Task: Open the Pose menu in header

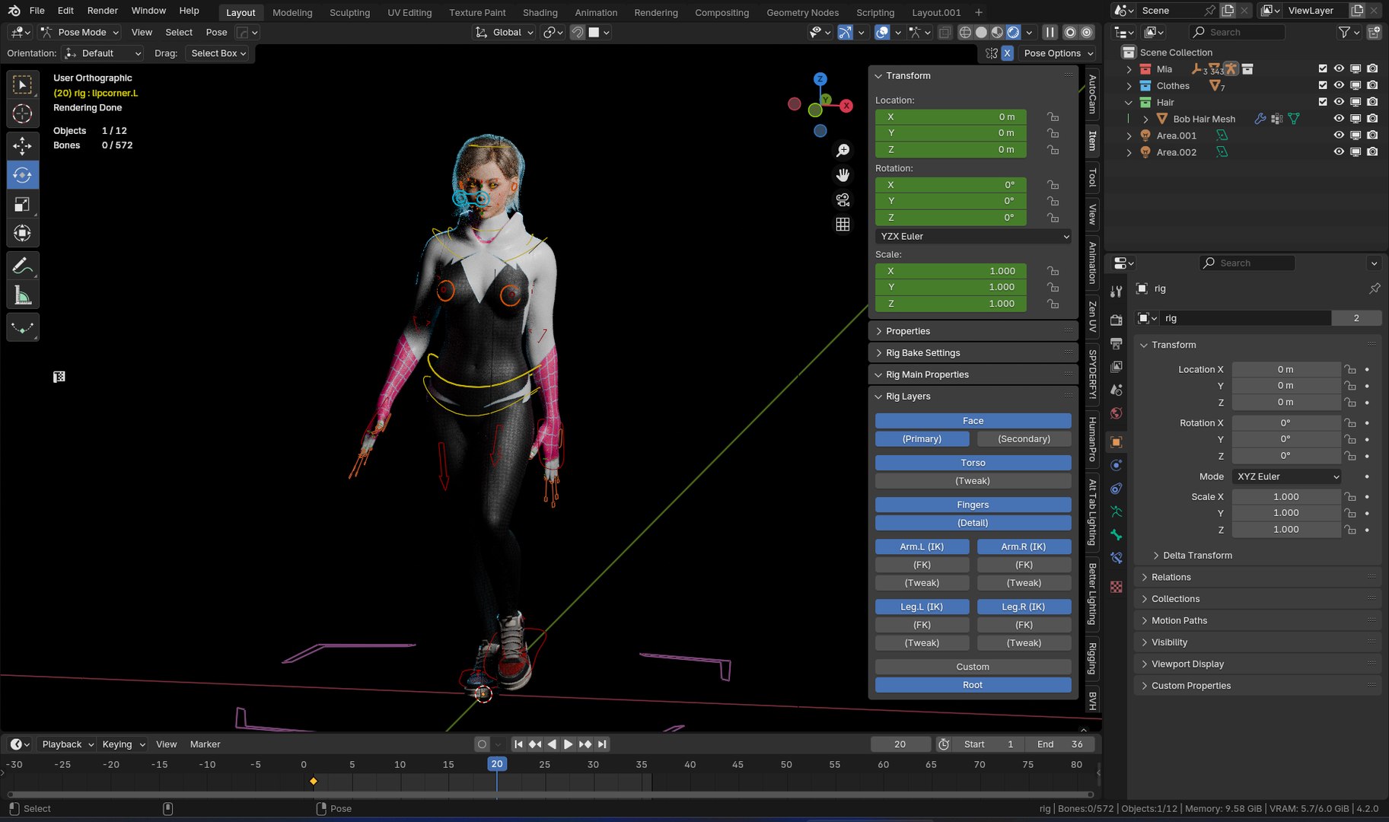Action: [x=216, y=32]
